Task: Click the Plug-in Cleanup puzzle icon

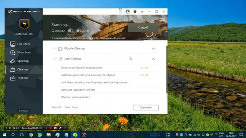Action: coord(60,49)
